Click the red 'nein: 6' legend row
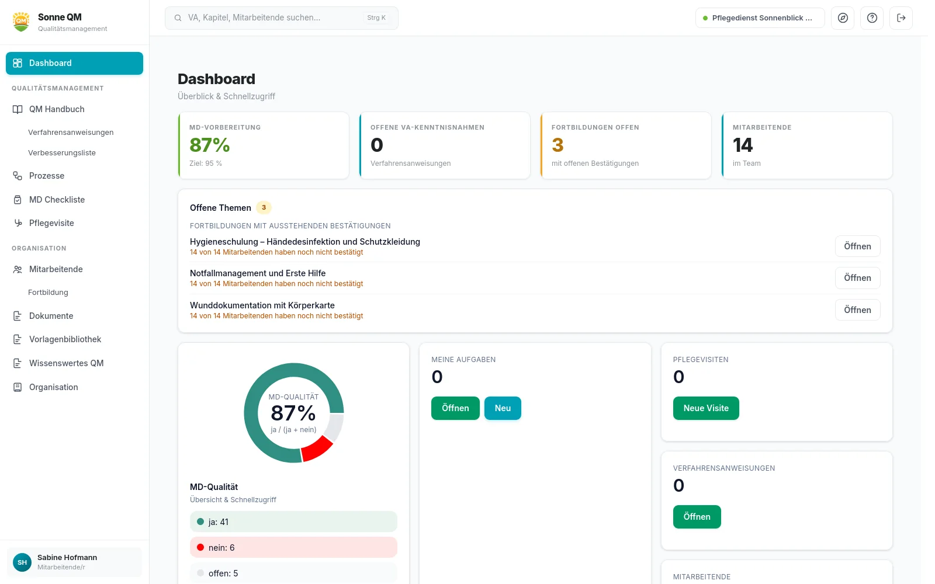Viewport: 935px width, 584px height. [293, 548]
